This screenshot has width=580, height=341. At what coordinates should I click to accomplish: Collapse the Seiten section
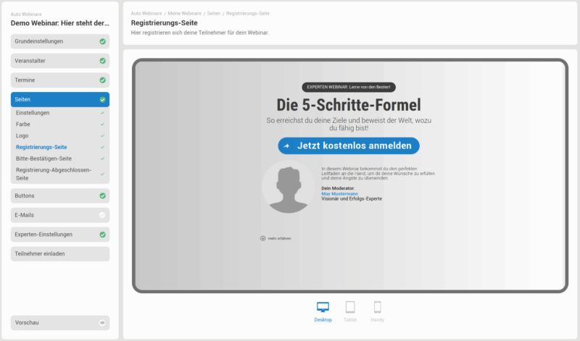click(x=60, y=99)
